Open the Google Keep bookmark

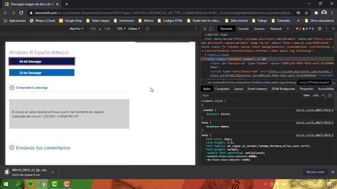tap(71, 21)
